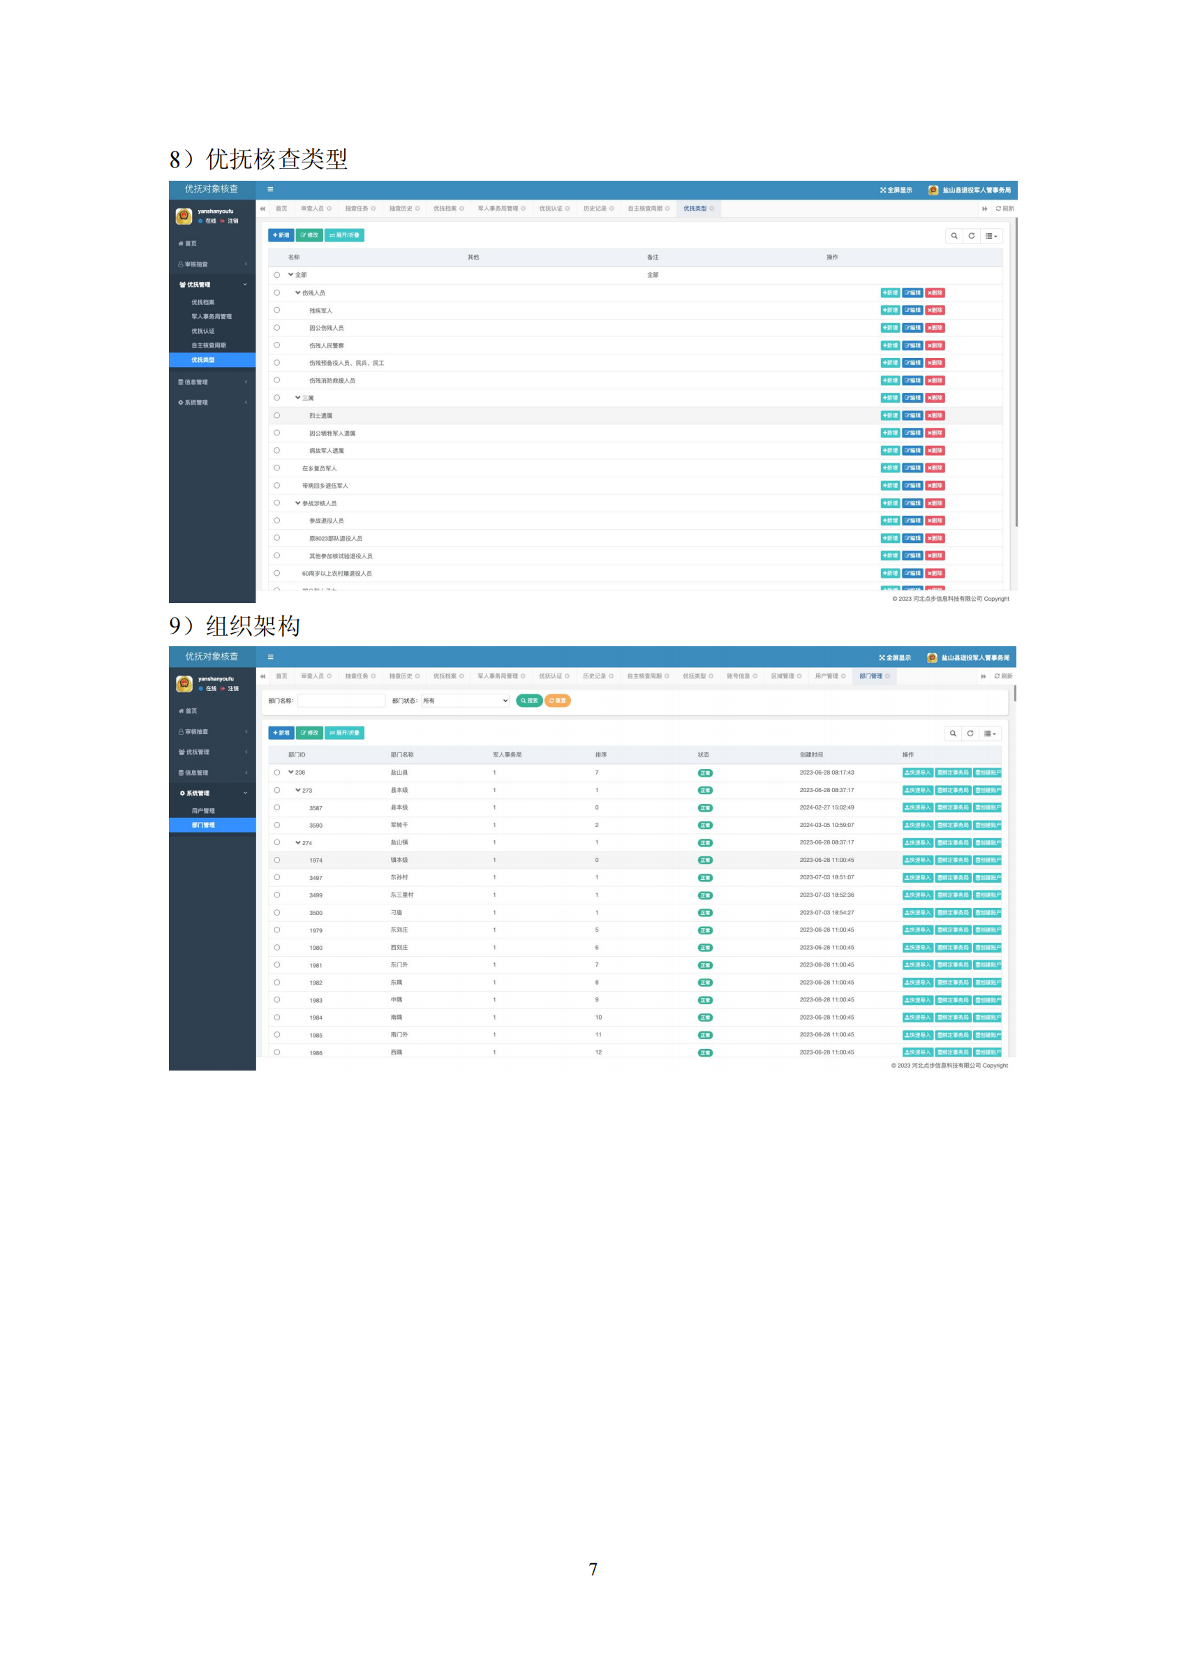The width and height of the screenshot is (1186, 1677).
Task: Collapse the 伤残人员 tree node
Action: pyautogui.click(x=297, y=293)
